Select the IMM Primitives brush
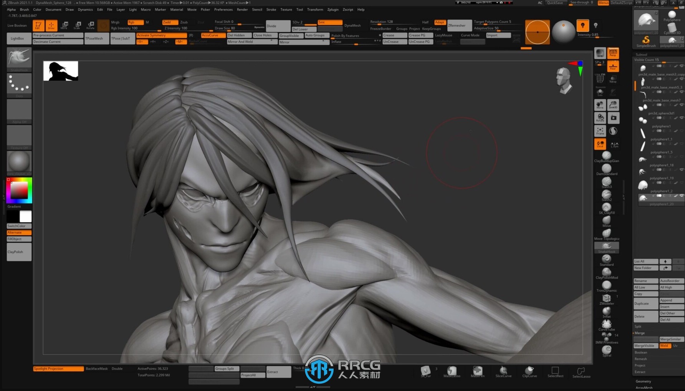Image resolution: width=685 pixels, height=391 pixels. [606, 338]
